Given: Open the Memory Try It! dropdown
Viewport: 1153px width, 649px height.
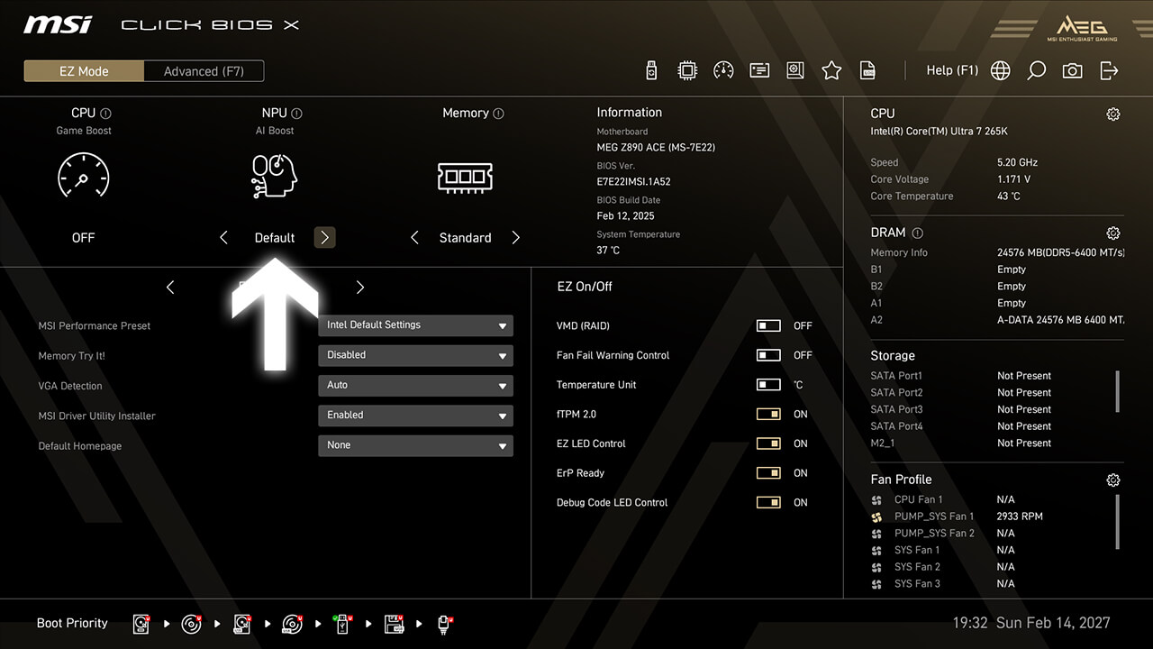Looking at the screenshot, I should (x=415, y=355).
